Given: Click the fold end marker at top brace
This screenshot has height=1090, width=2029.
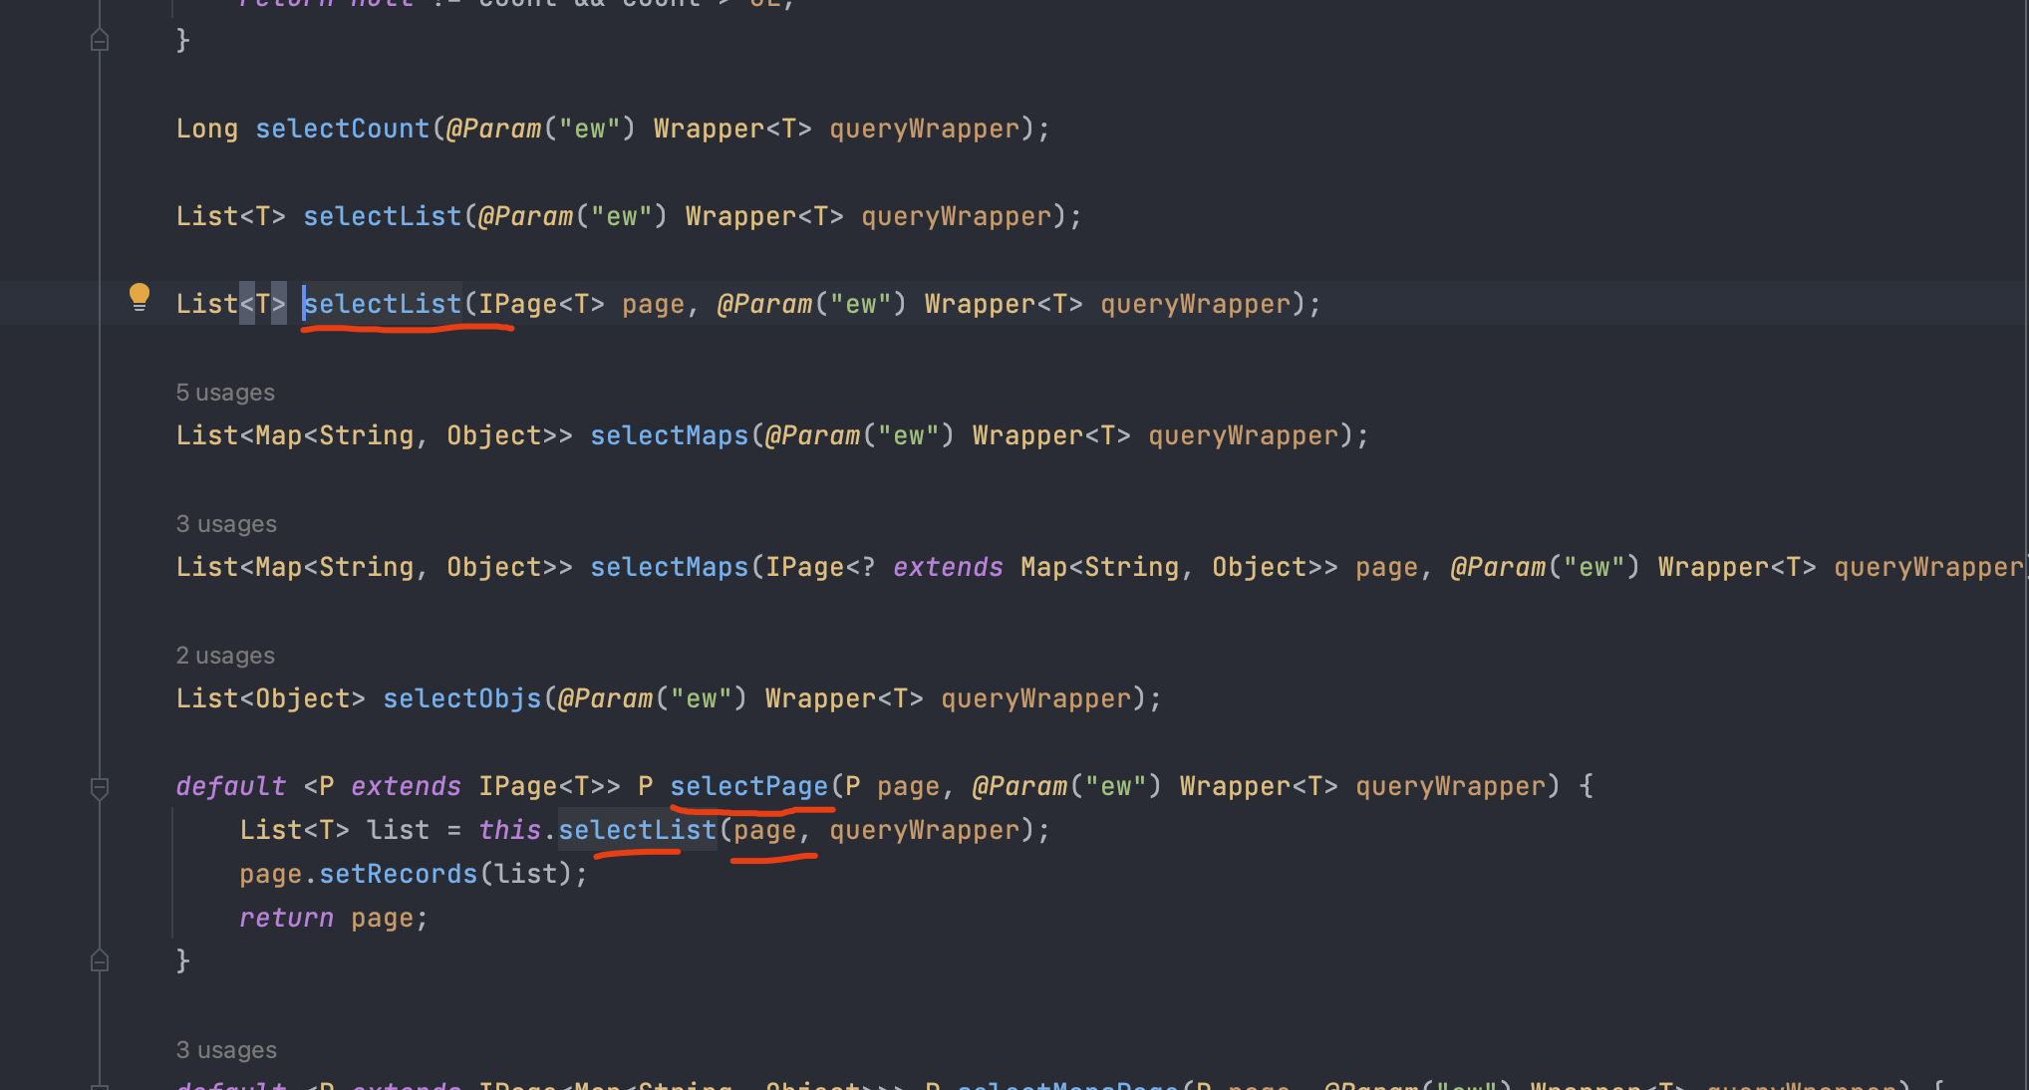Looking at the screenshot, I should (x=100, y=41).
